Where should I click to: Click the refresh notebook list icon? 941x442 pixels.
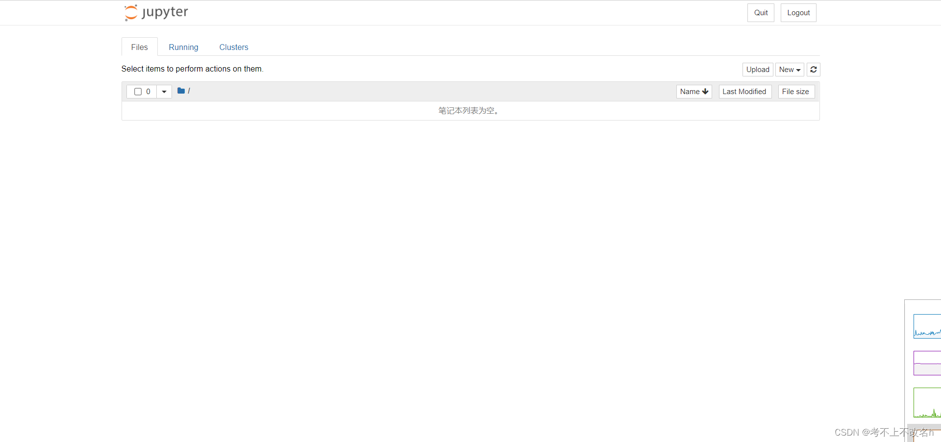[814, 70]
